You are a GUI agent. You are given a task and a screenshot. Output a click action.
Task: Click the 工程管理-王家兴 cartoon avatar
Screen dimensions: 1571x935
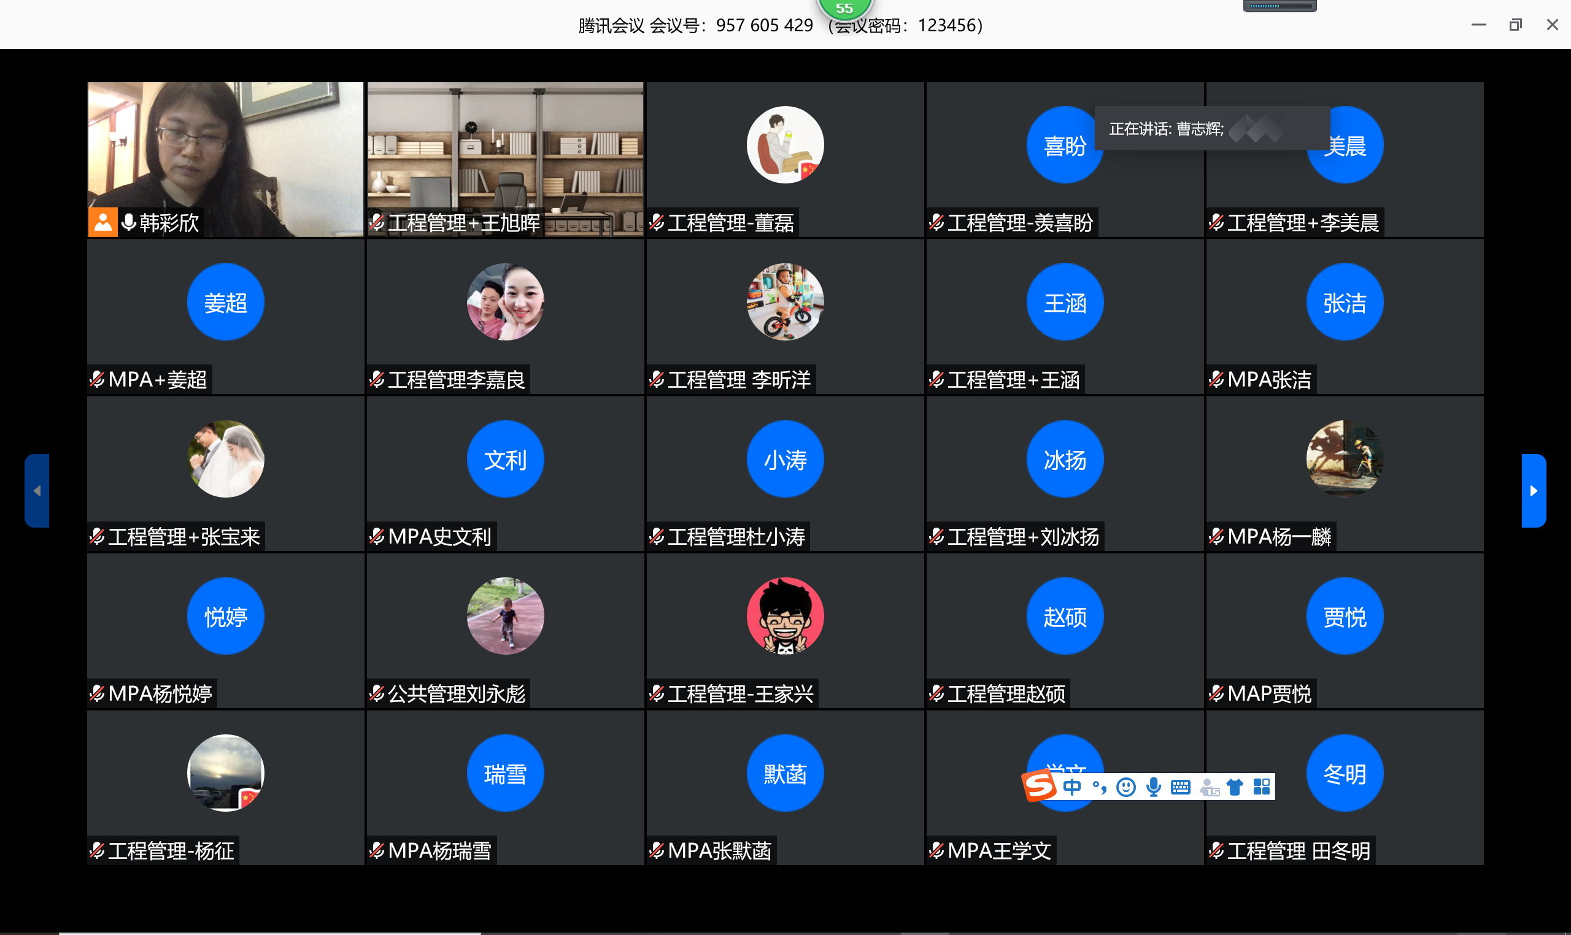click(784, 615)
